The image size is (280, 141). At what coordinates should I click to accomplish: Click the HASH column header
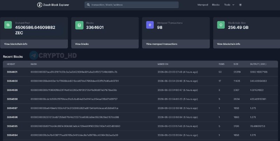click(x=34, y=64)
